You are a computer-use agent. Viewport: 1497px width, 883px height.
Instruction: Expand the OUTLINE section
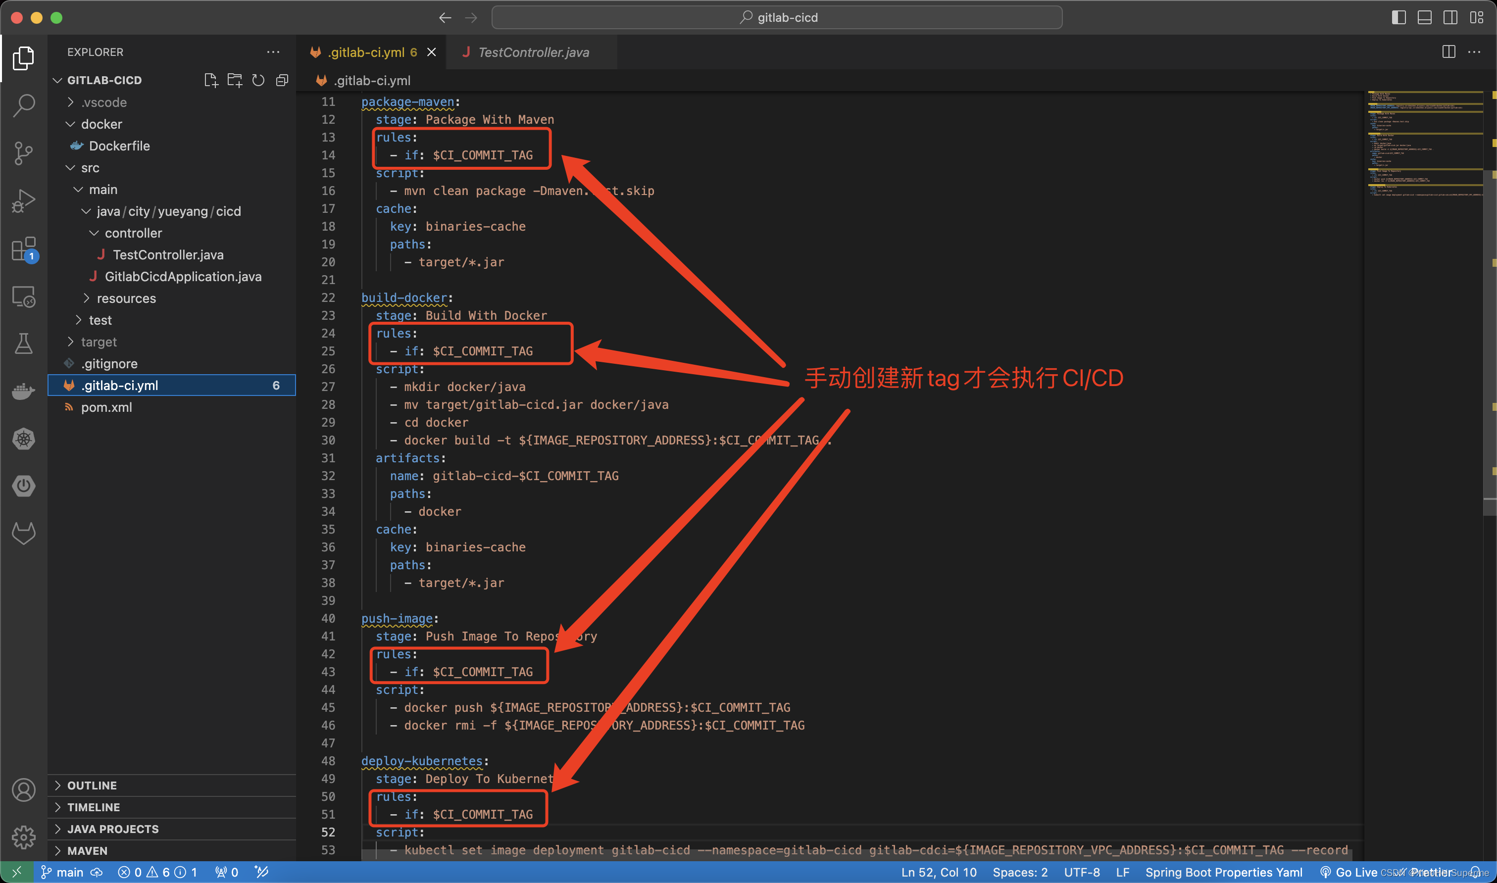[92, 785]
